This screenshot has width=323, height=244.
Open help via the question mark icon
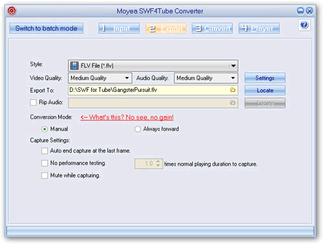coord(304,25)
